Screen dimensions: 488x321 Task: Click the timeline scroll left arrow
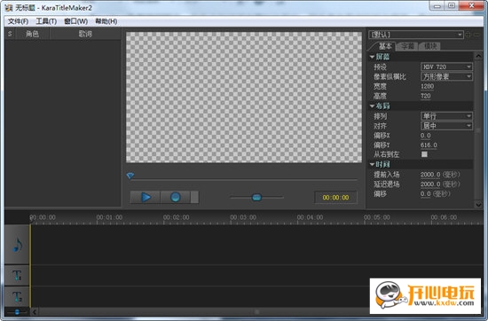pyautogui.click(x=35, y=311)
